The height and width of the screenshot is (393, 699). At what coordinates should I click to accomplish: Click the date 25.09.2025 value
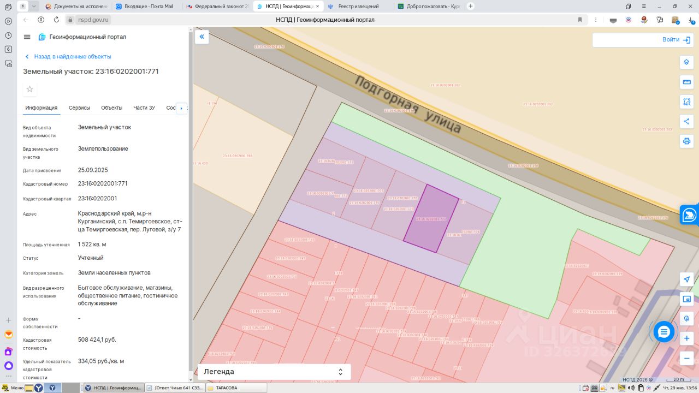93,170
